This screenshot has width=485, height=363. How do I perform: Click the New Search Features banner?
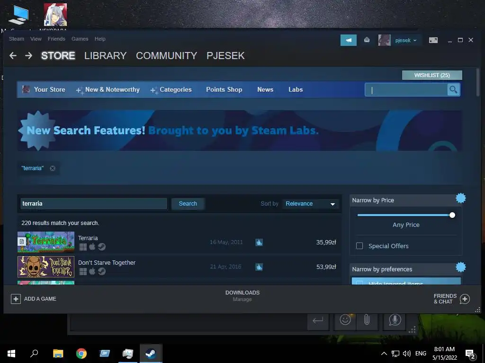[240, 130]
